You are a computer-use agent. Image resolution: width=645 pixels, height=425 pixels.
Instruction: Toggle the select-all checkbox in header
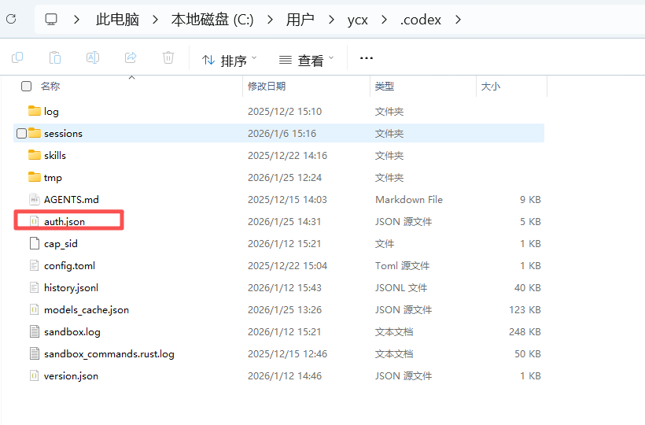click(26, 86)
